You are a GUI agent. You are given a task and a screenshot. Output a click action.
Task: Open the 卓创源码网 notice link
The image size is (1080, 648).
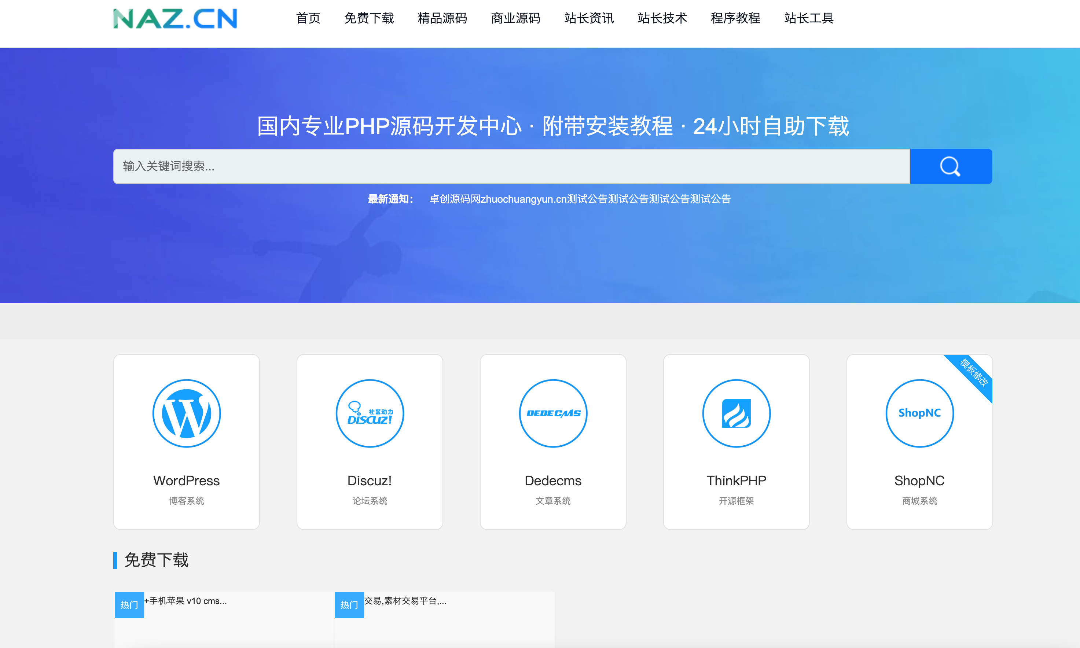click(580, 199)
